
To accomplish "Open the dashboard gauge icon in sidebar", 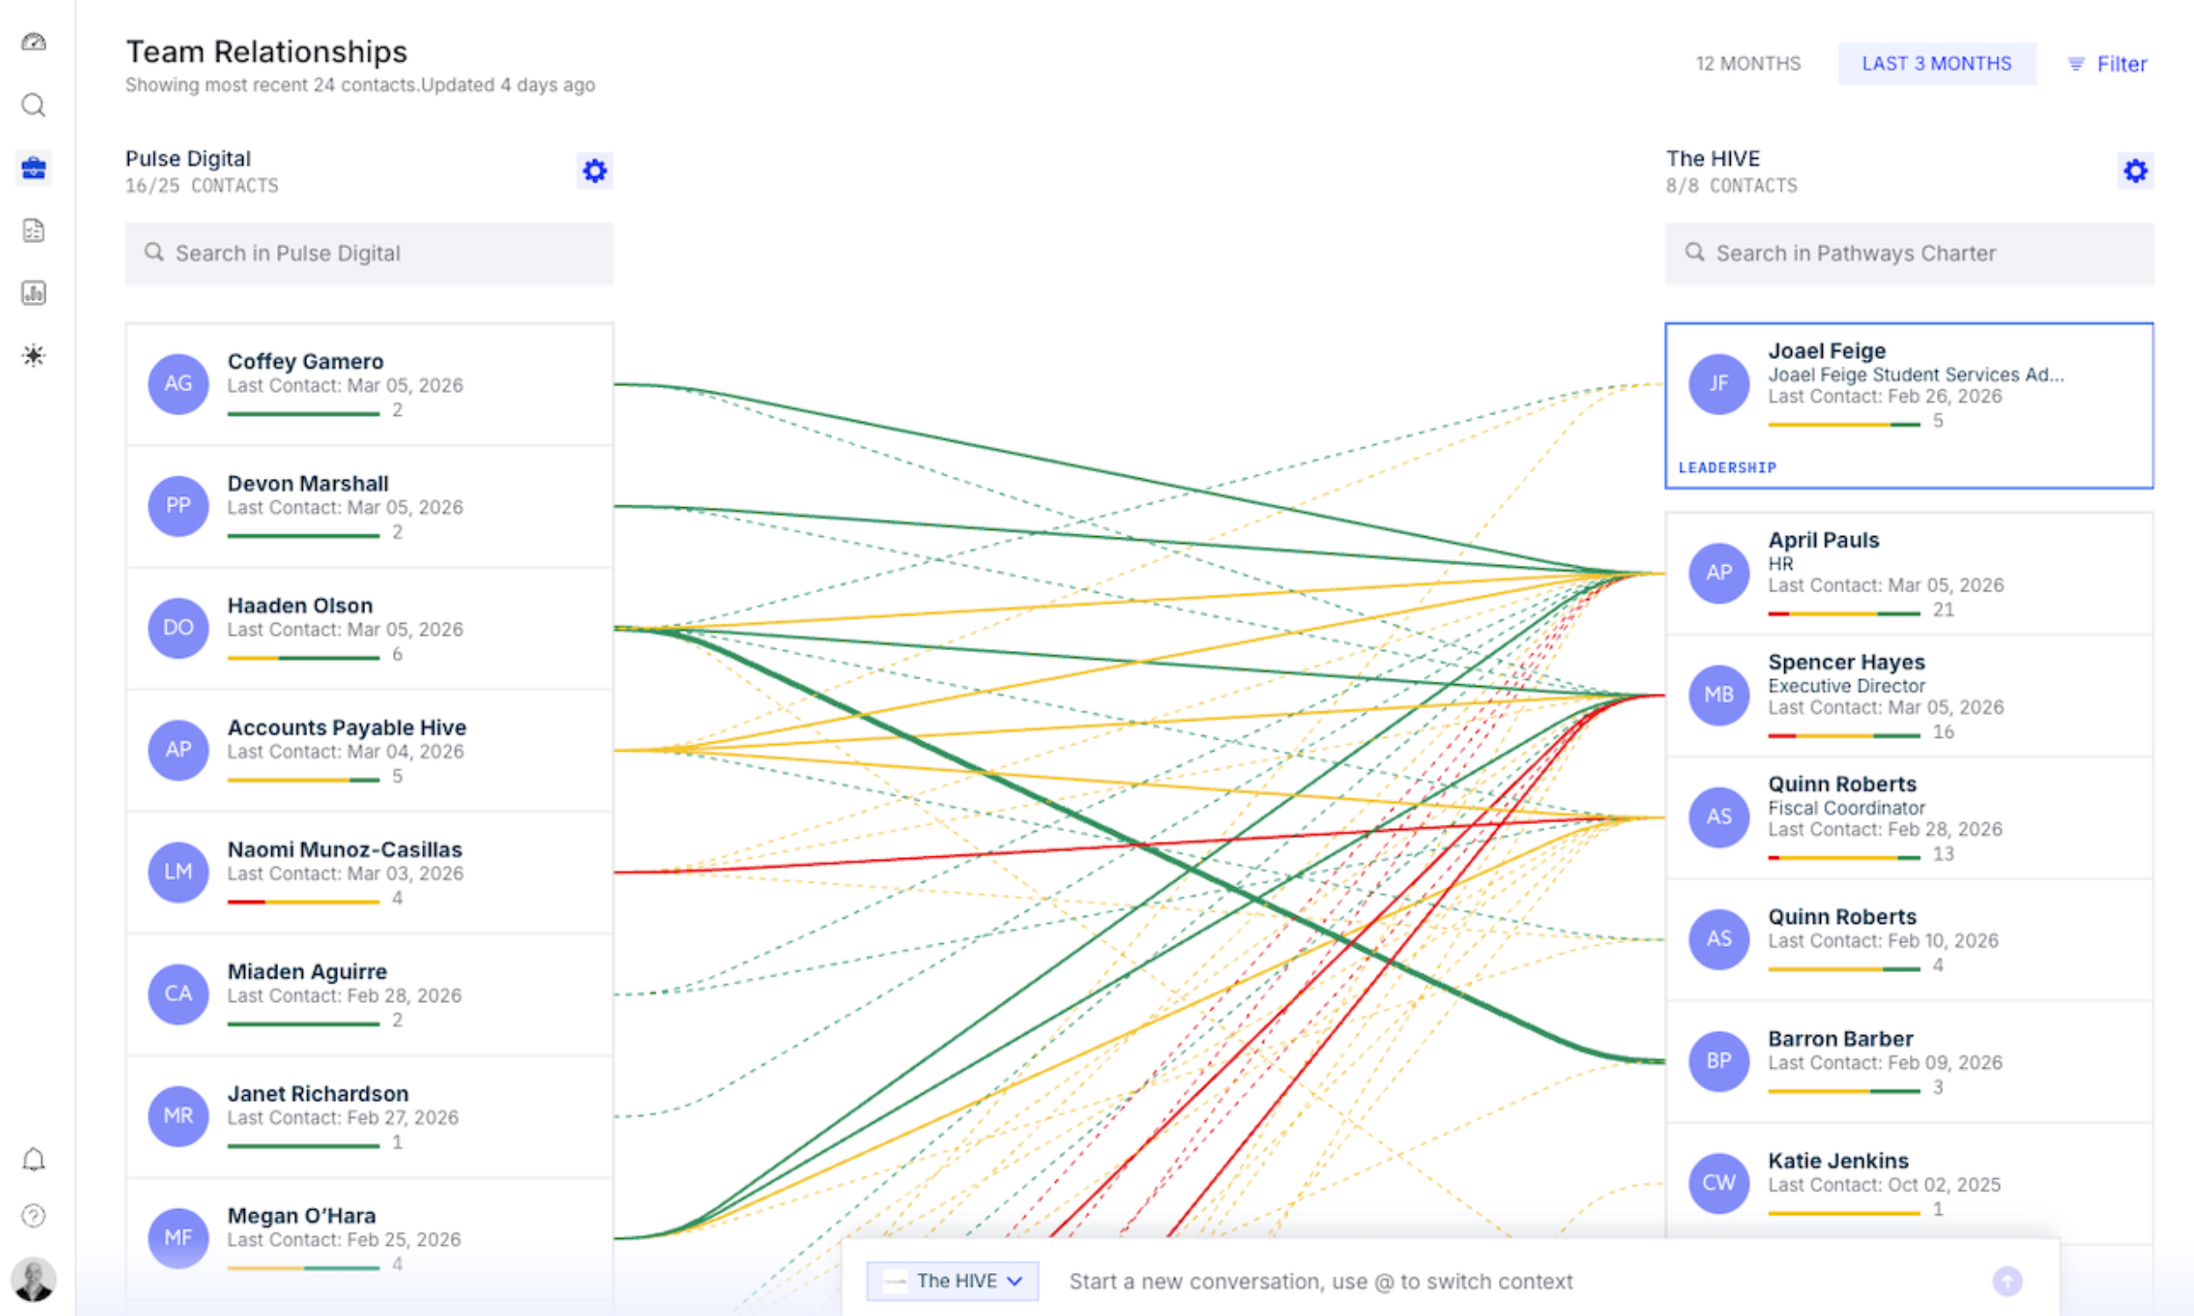I will (33, 42).
